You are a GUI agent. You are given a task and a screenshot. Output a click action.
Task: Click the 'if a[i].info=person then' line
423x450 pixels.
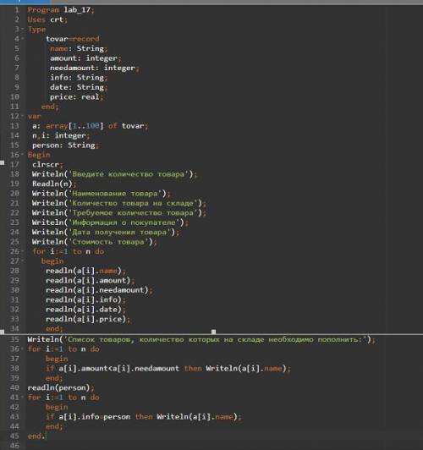(x=144, y=417)
